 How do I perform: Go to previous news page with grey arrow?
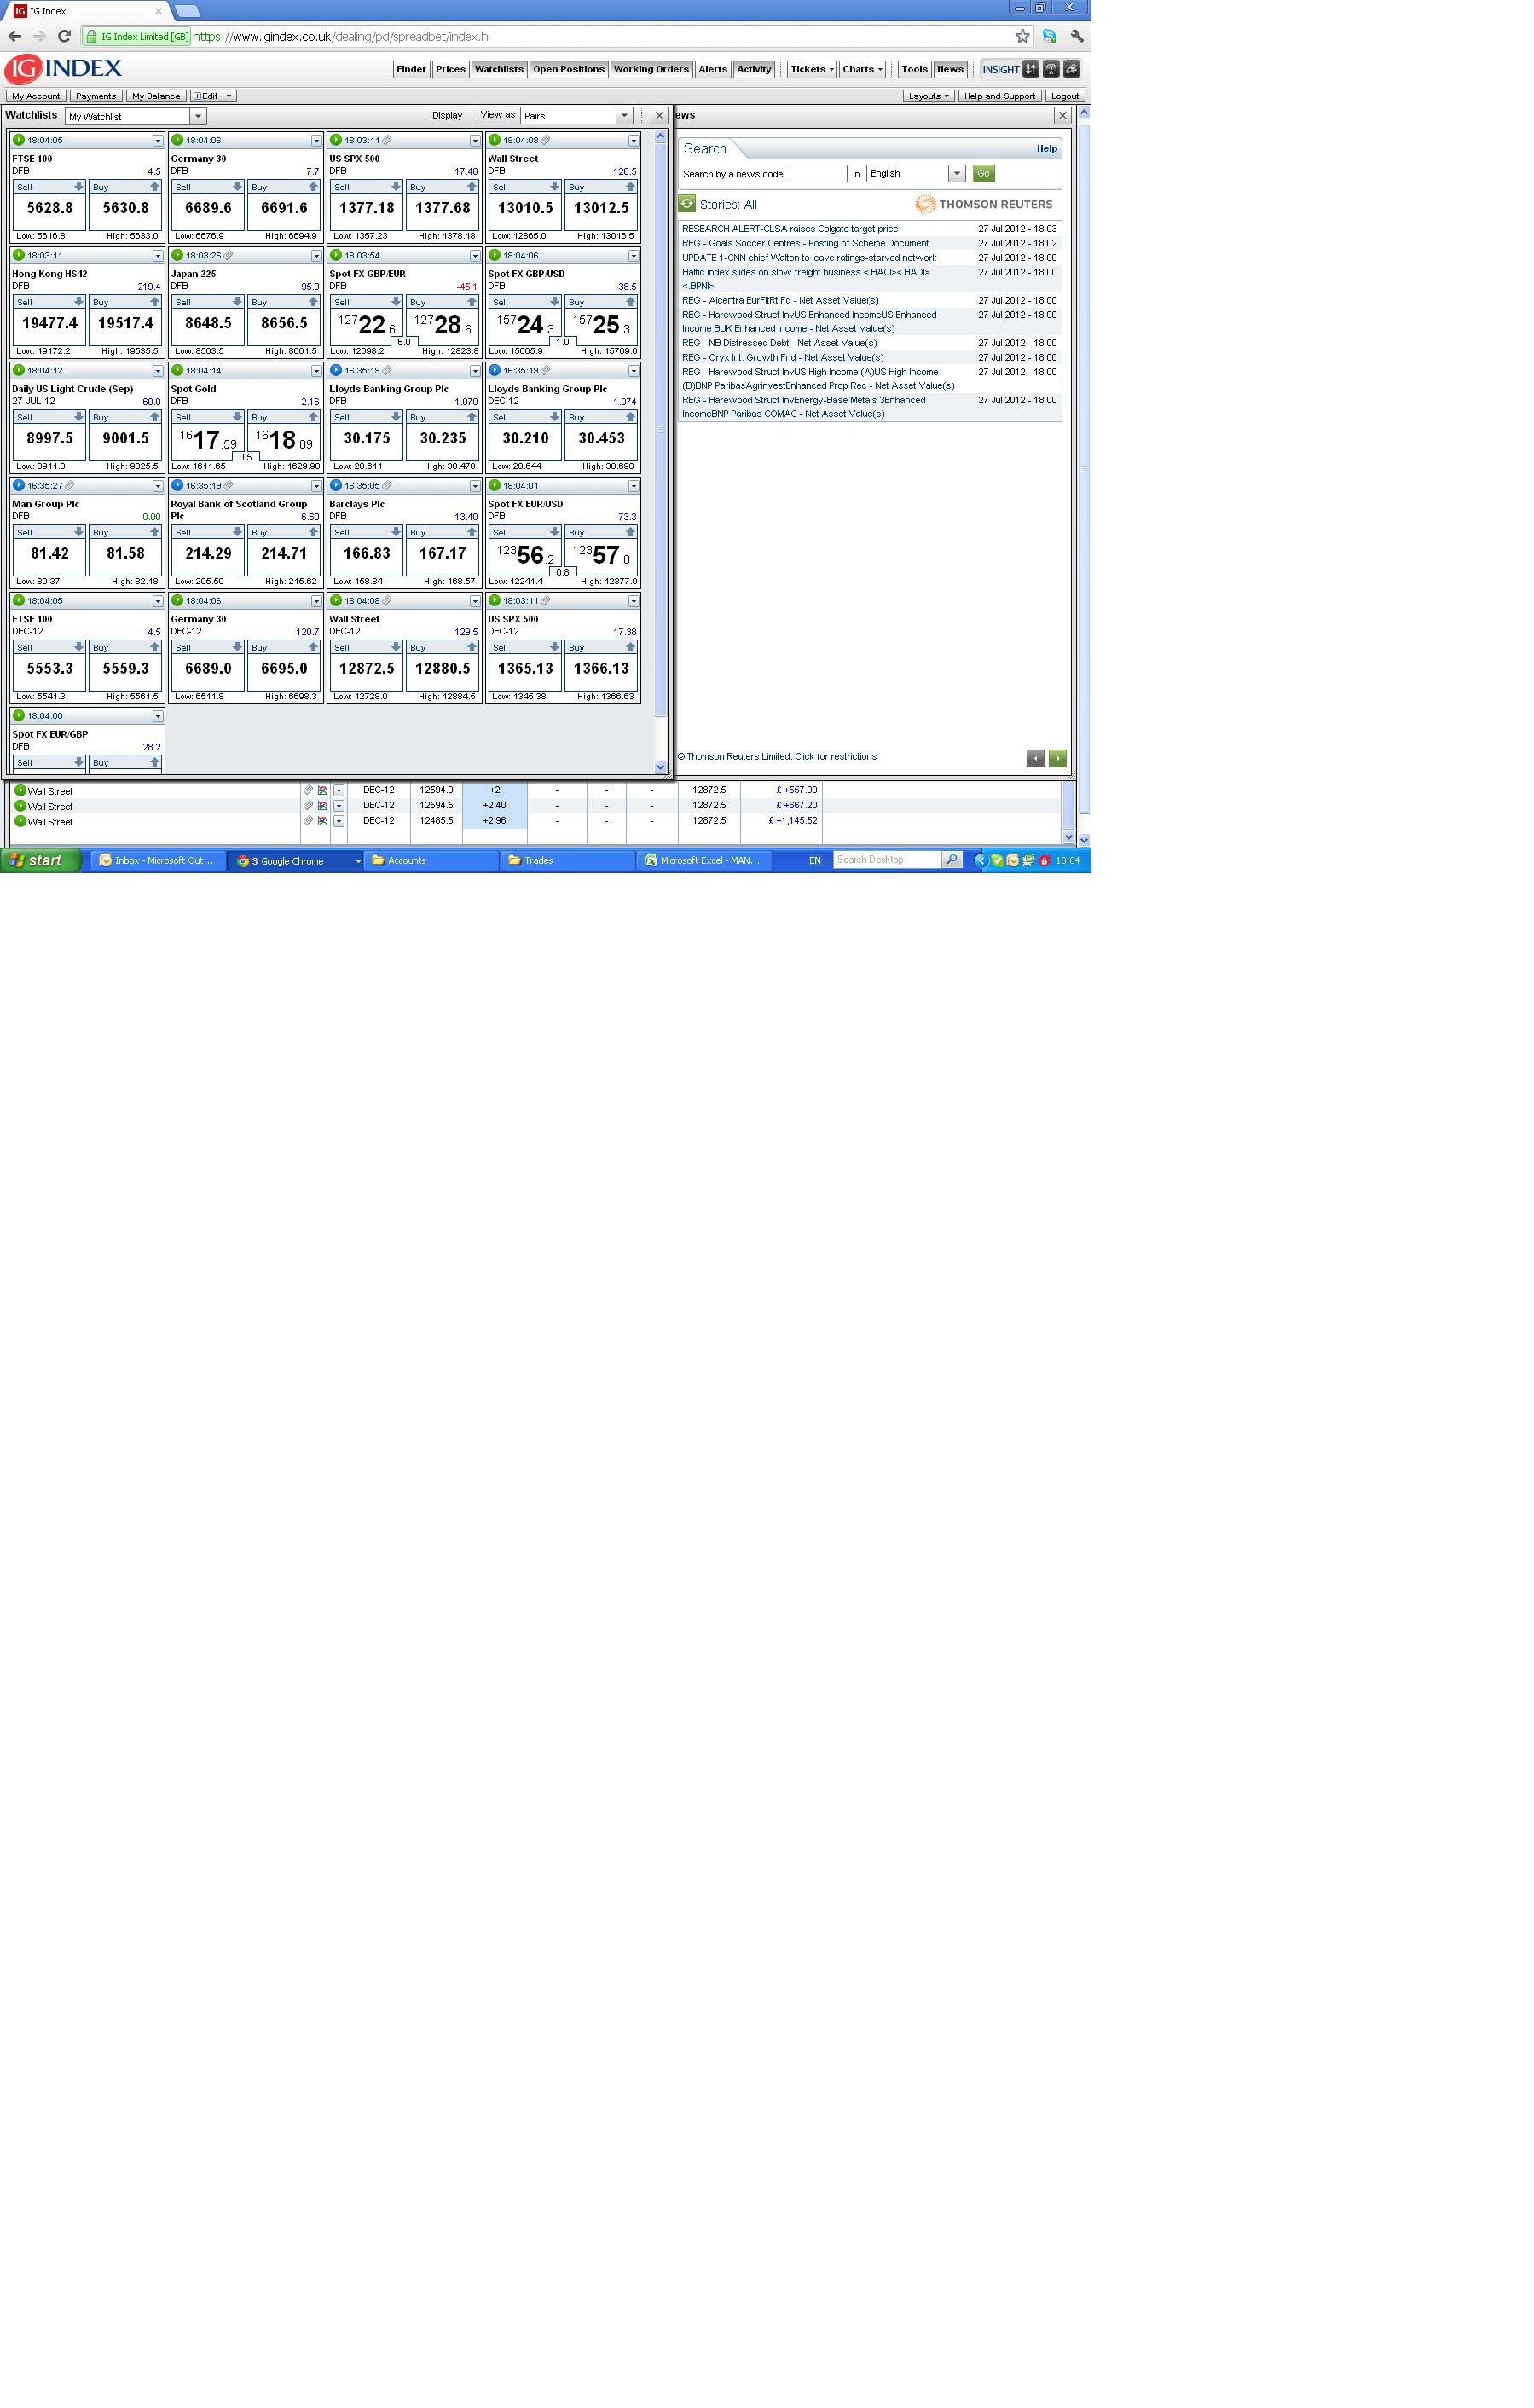[1035, 758]
